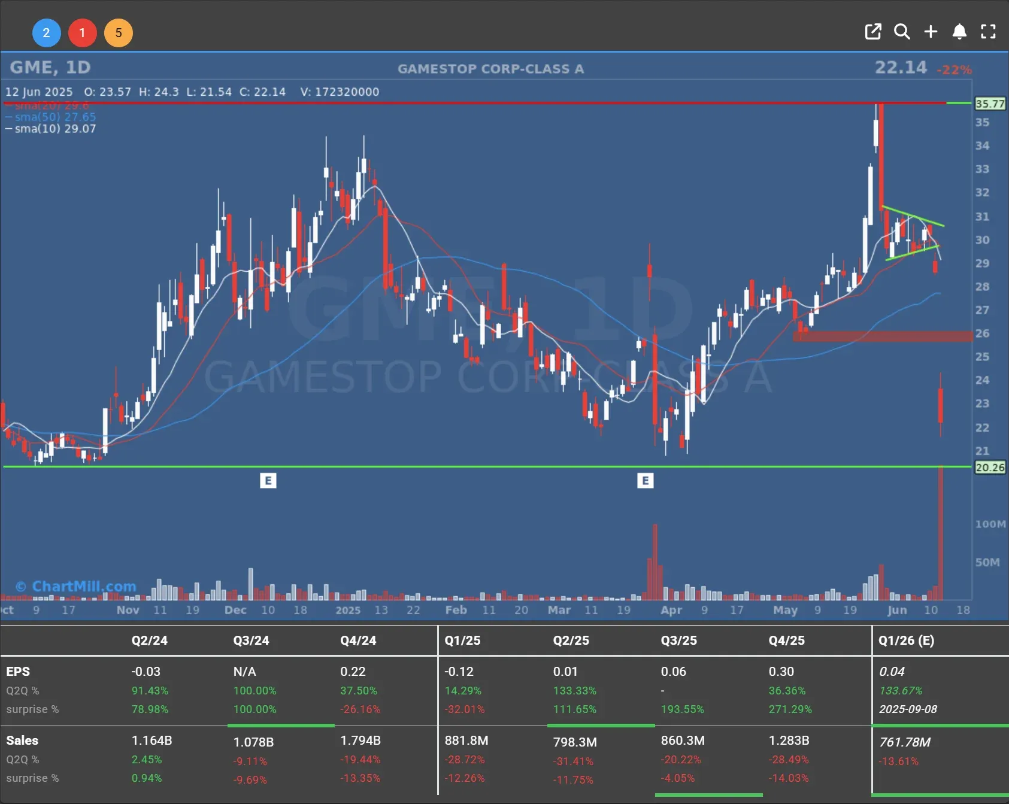The height and width of the screenshot is (804, 1009).
Task: Click the red badge numbered 1
Action: (x=82, y=33)
